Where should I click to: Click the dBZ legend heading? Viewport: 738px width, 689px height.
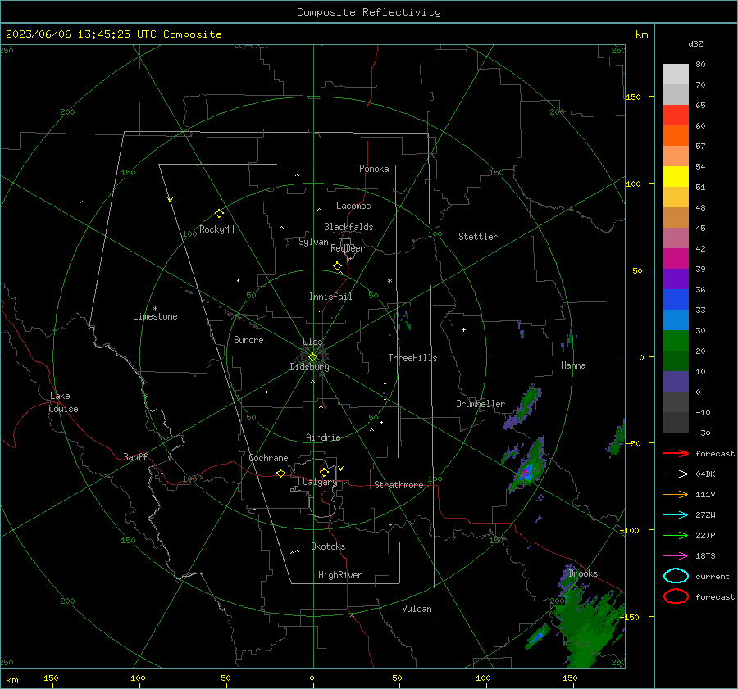pyautogui.click(x=695, y=43)
